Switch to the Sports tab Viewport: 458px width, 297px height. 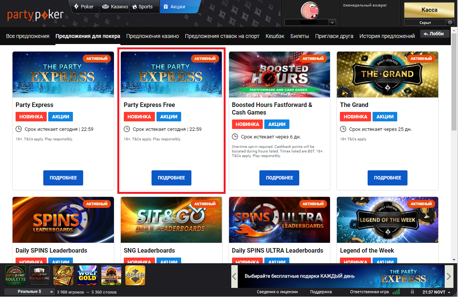tap(144, 6)
